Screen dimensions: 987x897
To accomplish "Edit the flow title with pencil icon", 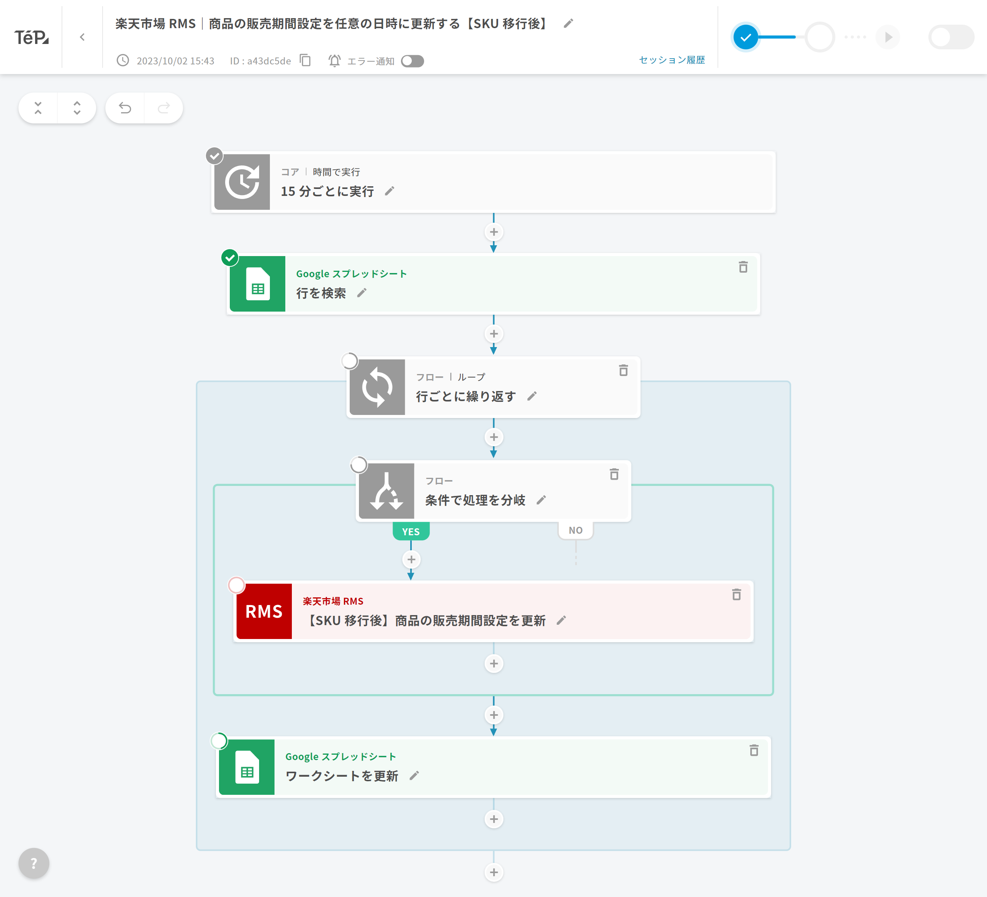I will 568,24.
